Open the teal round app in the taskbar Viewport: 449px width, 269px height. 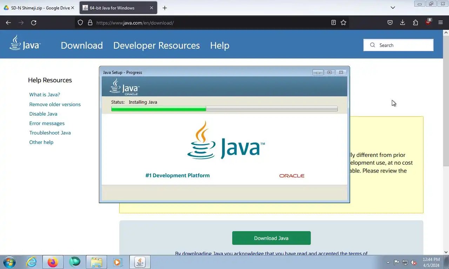point(75,262)
